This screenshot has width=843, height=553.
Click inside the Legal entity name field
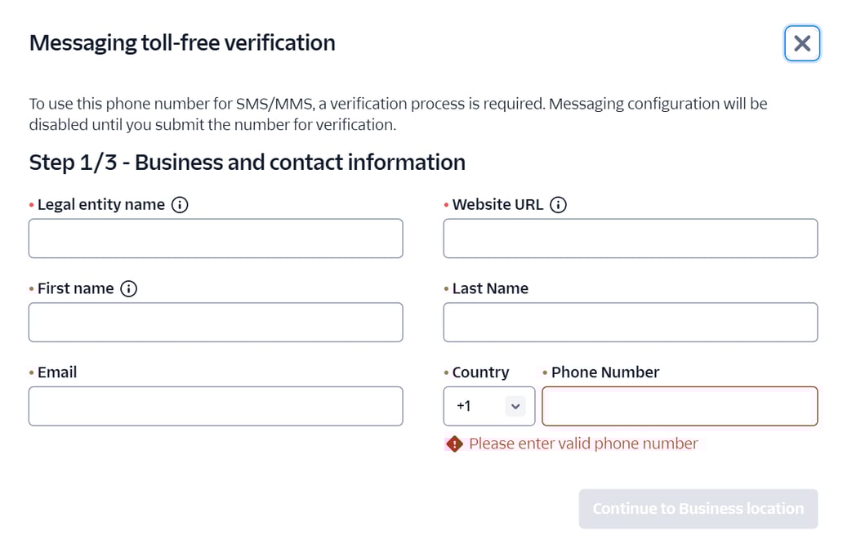pos(216,238)
